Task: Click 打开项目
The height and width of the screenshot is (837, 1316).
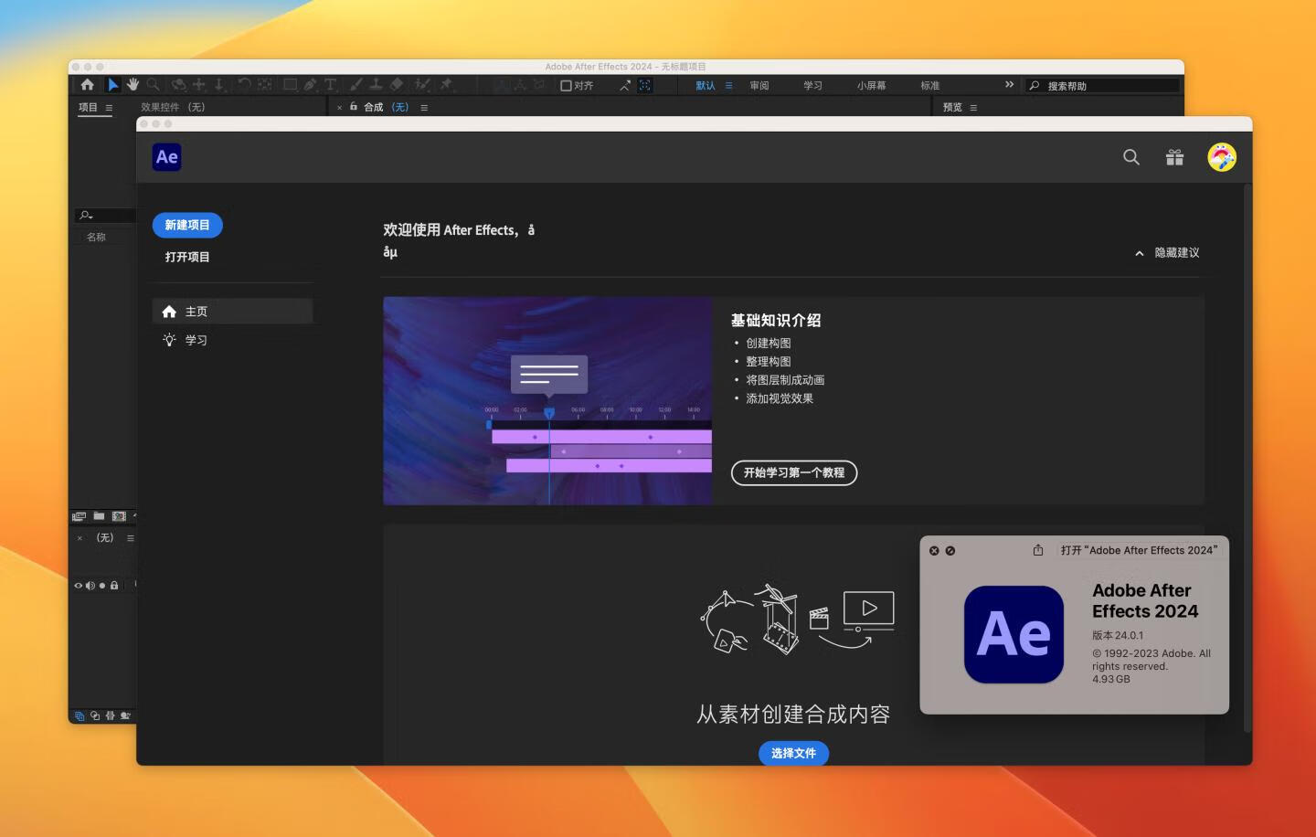Action: click(187, 258)
